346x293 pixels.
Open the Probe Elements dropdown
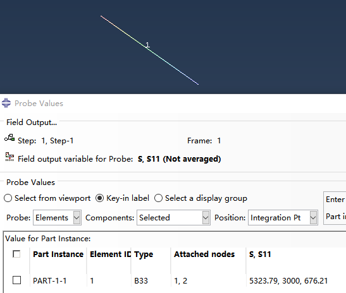pos(57,218)
